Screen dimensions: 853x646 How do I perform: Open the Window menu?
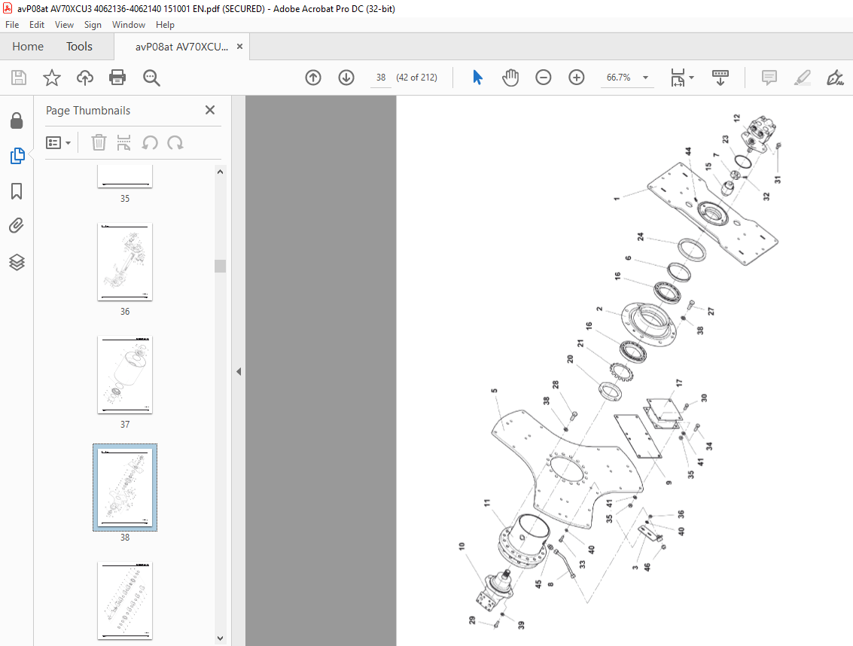coord(129,25)
